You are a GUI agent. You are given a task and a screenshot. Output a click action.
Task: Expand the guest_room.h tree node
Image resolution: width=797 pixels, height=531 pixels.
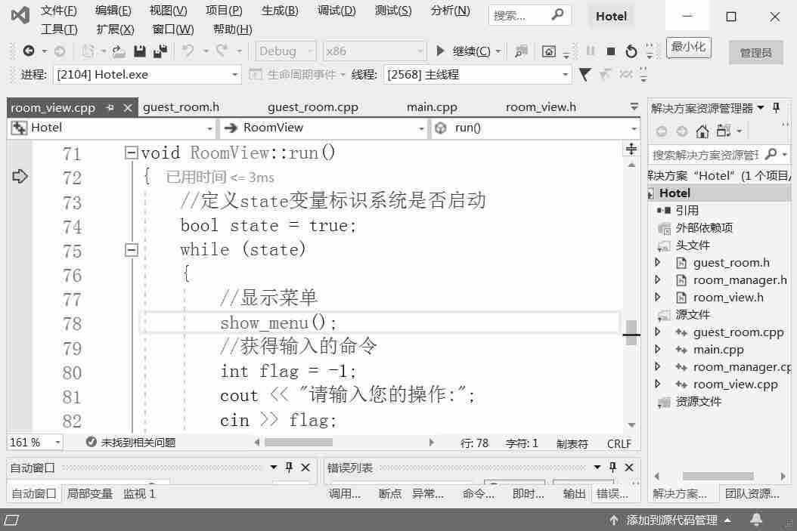pyautogui.click(x=658, y=263)
